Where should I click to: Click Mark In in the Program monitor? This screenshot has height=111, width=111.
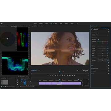(50, 76)
